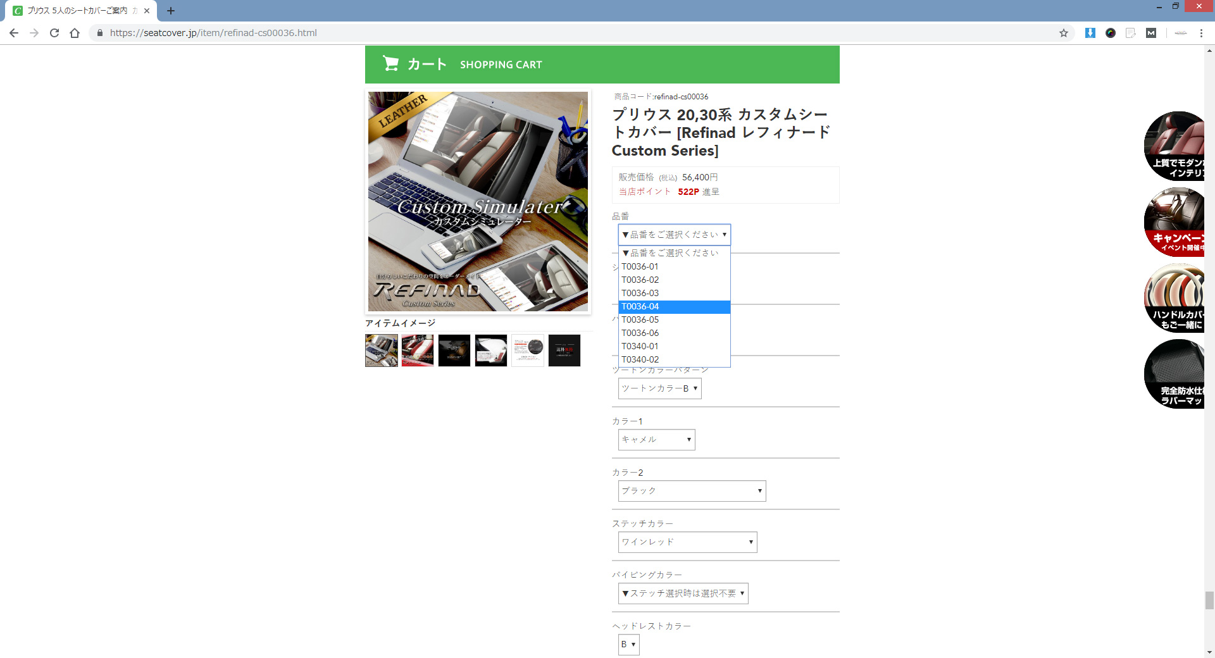Open the ヘッドレストカラー B dropdown
The image size is (1215, 658).
629,645
